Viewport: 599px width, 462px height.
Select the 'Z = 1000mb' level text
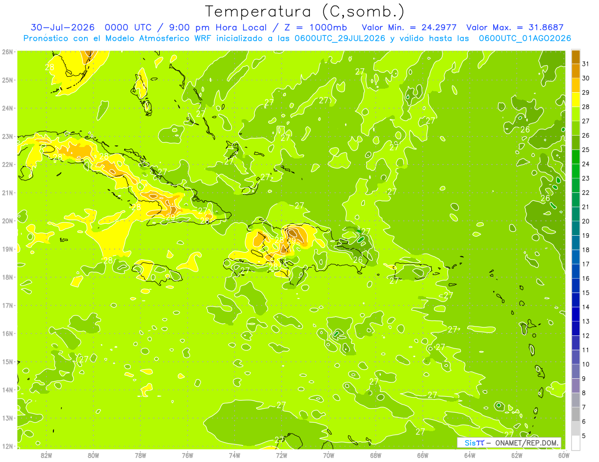tap(316, 27)
